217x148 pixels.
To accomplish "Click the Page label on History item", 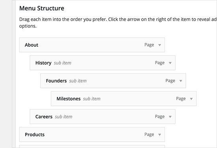I will point(160,63).
